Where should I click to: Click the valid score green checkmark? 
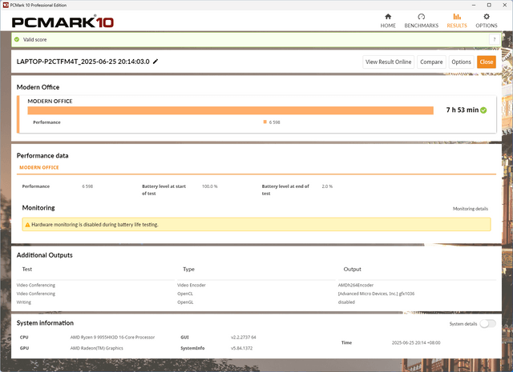pyautogui.click(x=17, y=39)
